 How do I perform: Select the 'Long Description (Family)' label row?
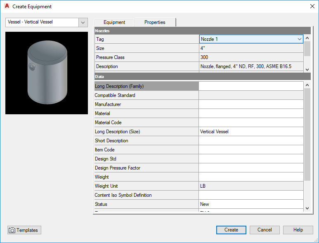pos(147,86)
